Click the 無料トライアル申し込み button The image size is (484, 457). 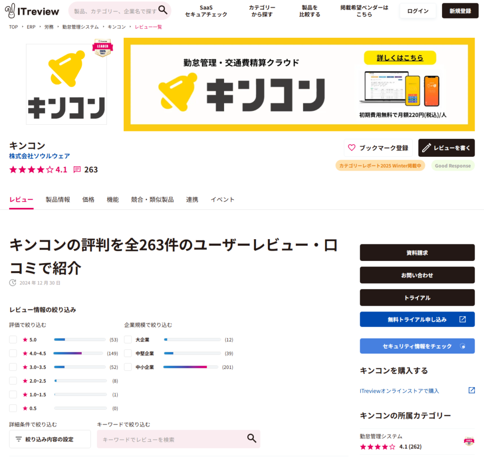(417, 319)
